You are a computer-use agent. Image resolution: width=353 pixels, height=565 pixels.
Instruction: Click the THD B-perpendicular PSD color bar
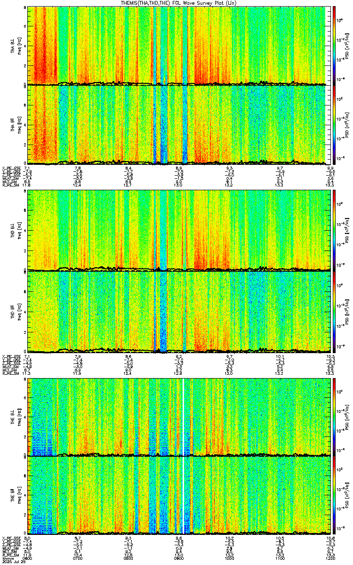335,231
